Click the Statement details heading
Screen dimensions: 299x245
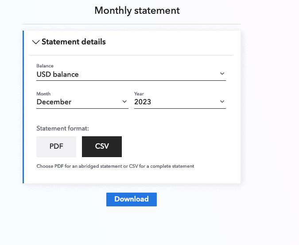click(74, 42)
